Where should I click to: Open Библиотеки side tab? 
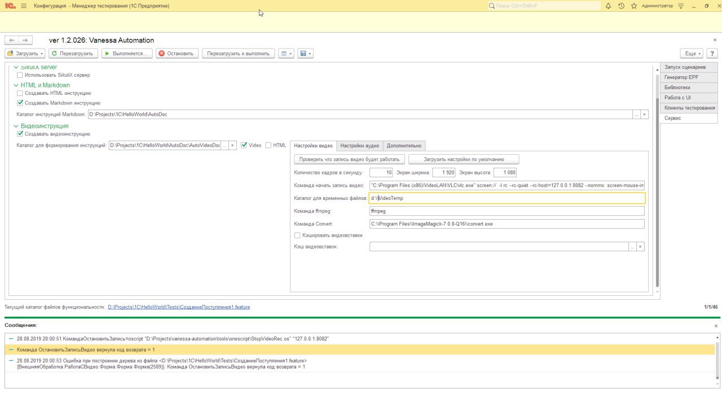click(x=689, y=88)
